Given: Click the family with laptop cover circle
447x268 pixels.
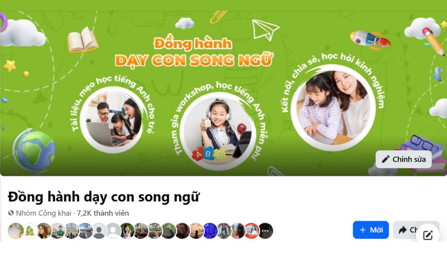Looking at the screenshot, I should (x=114, y=120).
